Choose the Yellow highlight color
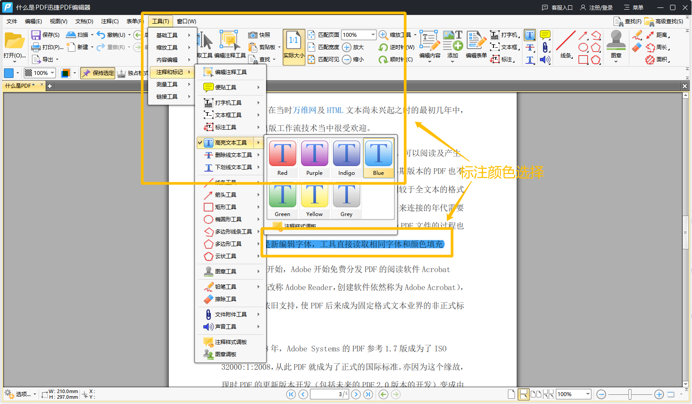Screen dimensions: 692x404 coord(314,199)
